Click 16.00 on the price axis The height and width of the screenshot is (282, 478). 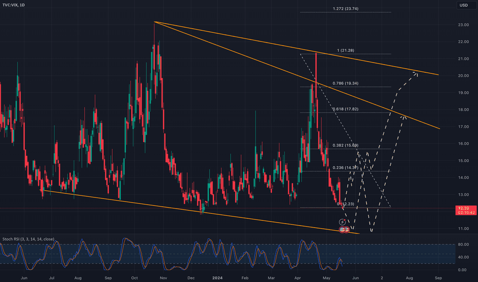[x=463, y=144]
